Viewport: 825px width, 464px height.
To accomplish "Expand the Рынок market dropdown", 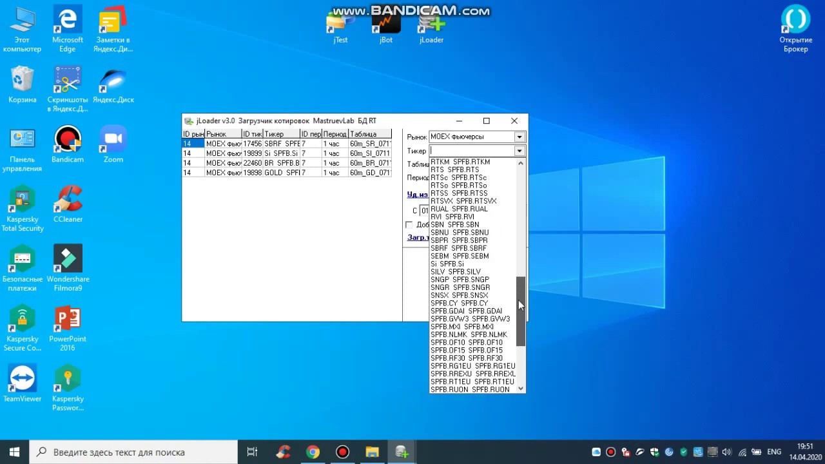I will pyautogui.click(x=519, y=137).
